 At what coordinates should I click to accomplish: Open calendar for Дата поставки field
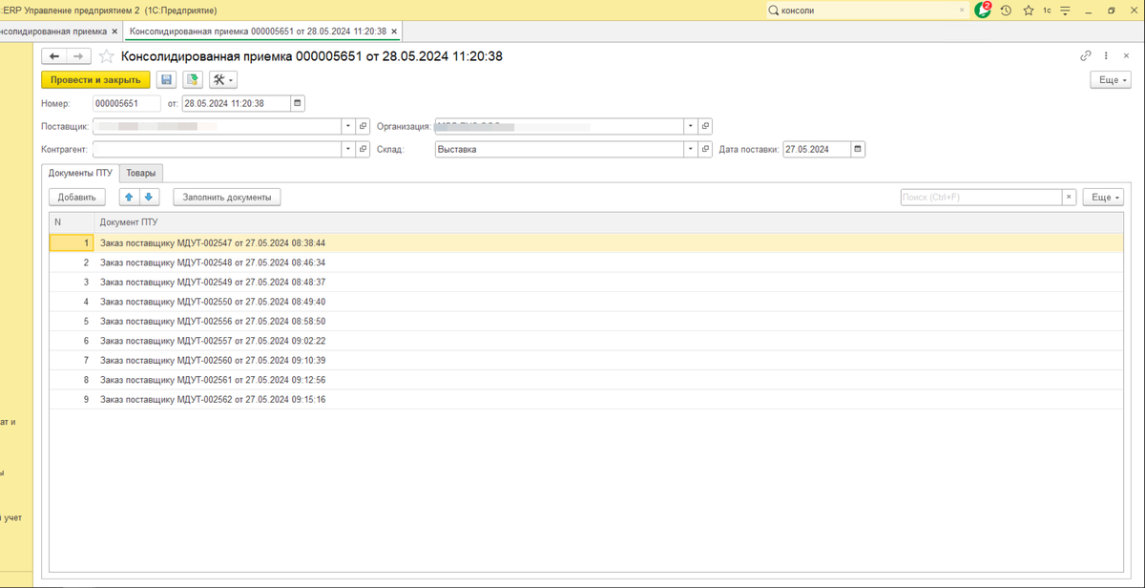[x=858, y=149]
